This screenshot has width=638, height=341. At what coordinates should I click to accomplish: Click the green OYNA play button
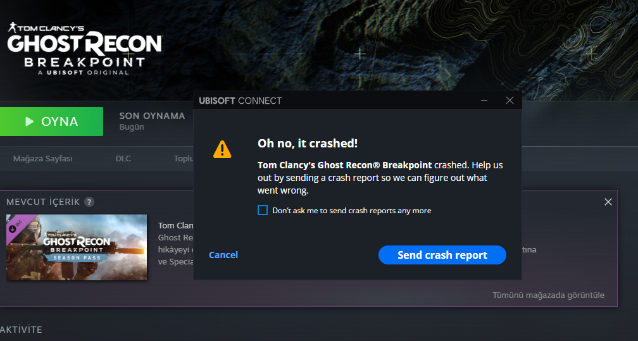pyautogui.click(x=51, y=121)
